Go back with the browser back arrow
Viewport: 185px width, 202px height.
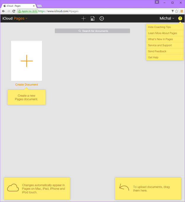pyautogui.click(x=4, y=11)
